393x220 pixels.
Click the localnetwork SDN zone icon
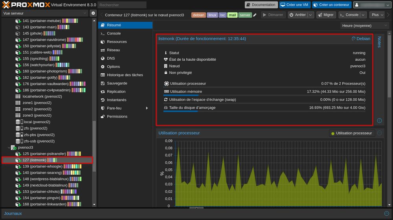coord(18,96)
